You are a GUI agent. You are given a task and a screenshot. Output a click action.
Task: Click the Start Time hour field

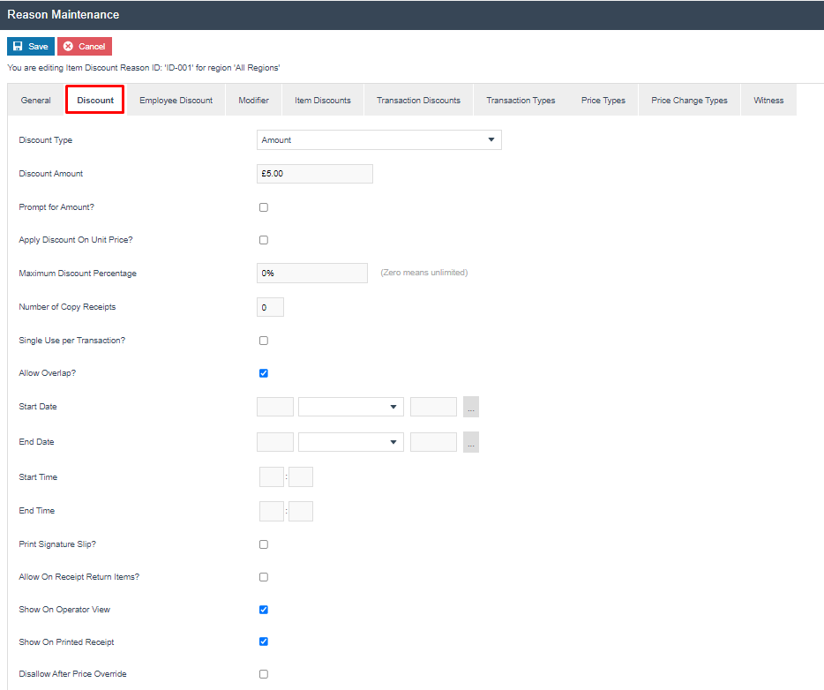[272, 476]
